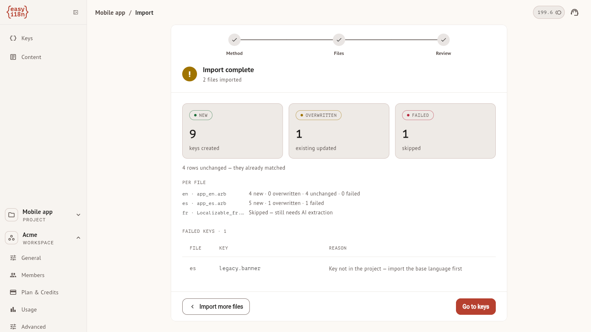This screenshot has height=332, width=591.
Task: Click the easy i18n logo
Action: (18, 12)
